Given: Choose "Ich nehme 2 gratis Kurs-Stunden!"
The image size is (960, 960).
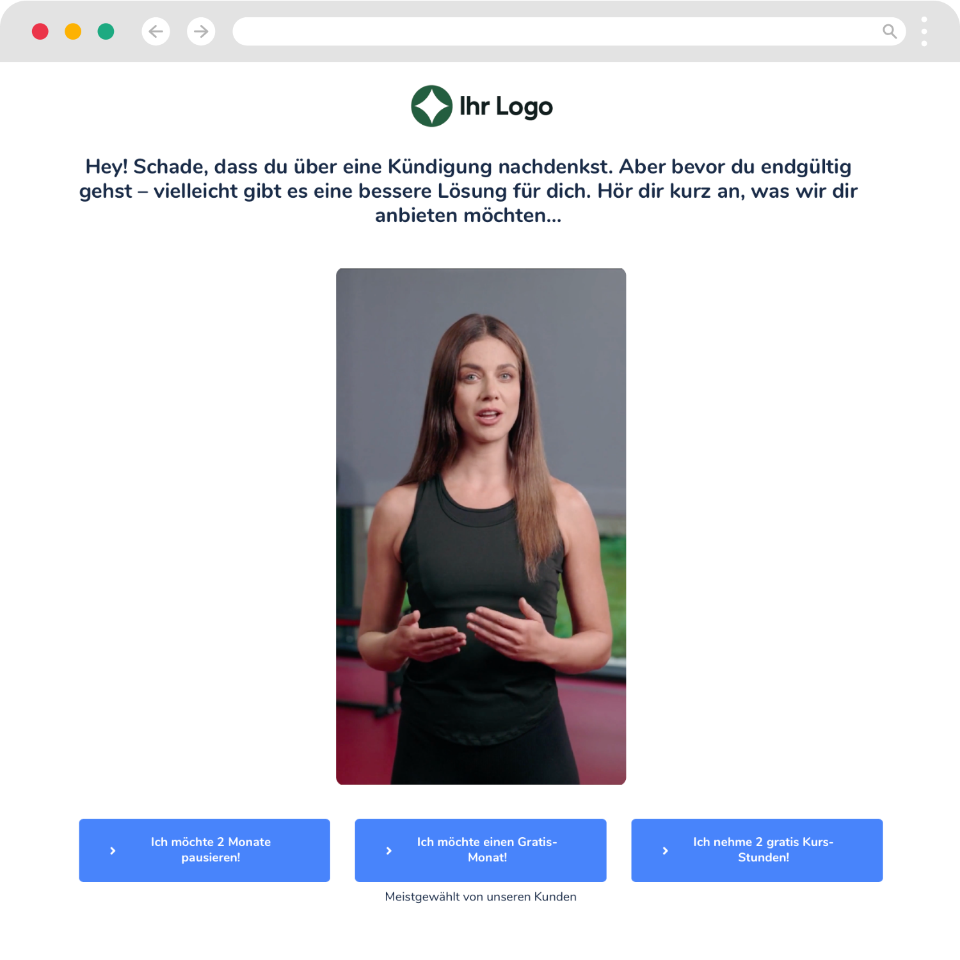Looking at the screenshot, I should [763, 850].
